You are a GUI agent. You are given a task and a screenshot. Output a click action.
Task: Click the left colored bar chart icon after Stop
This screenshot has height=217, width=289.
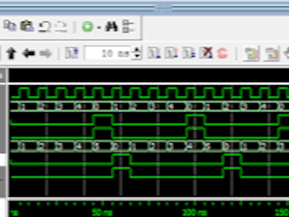click(251, 53)
